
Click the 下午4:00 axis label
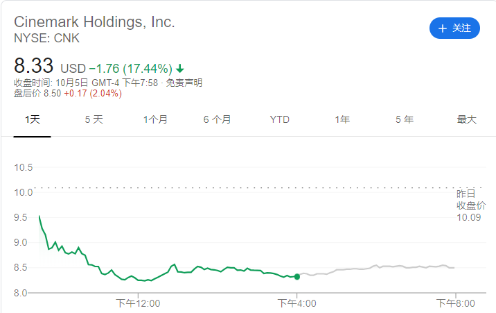coord(296,303)
